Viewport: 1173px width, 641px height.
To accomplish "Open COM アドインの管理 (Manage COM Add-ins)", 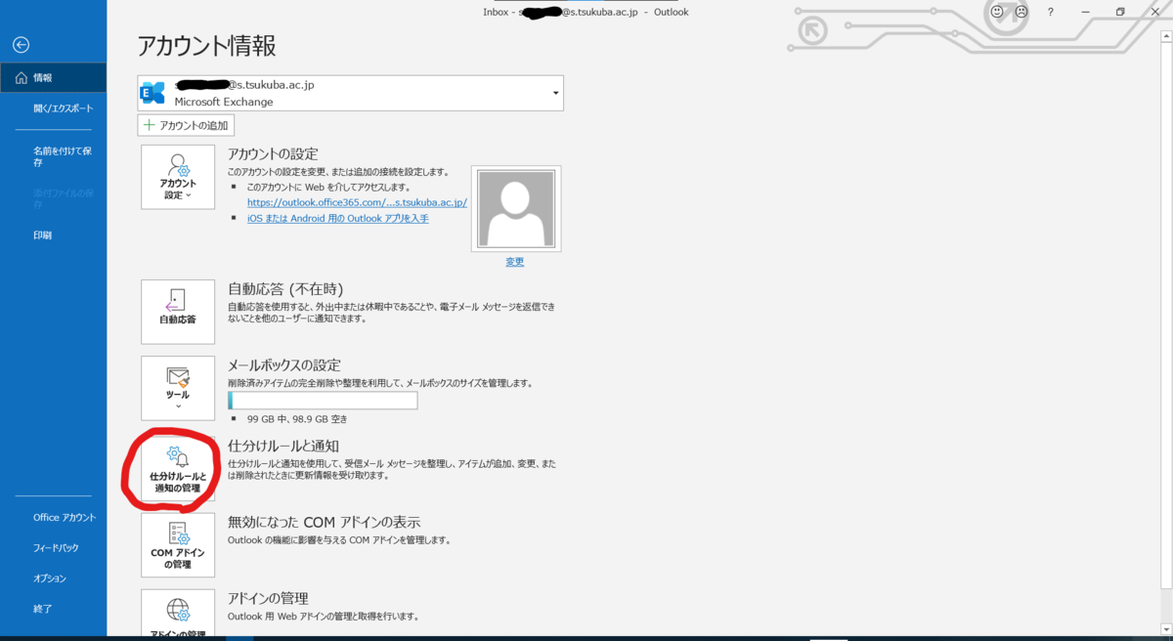I will pos(178,545).
